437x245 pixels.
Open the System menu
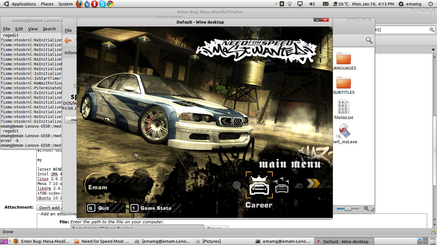tap(66, 4)
